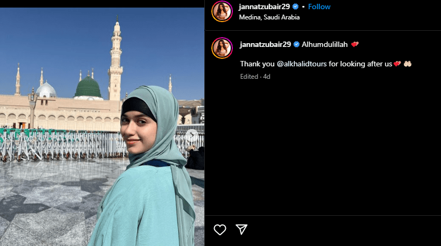The height and width of the screenshot is (246, 441).
Task: Open the profile picture story in post header
Action: (x=222, y=11)
